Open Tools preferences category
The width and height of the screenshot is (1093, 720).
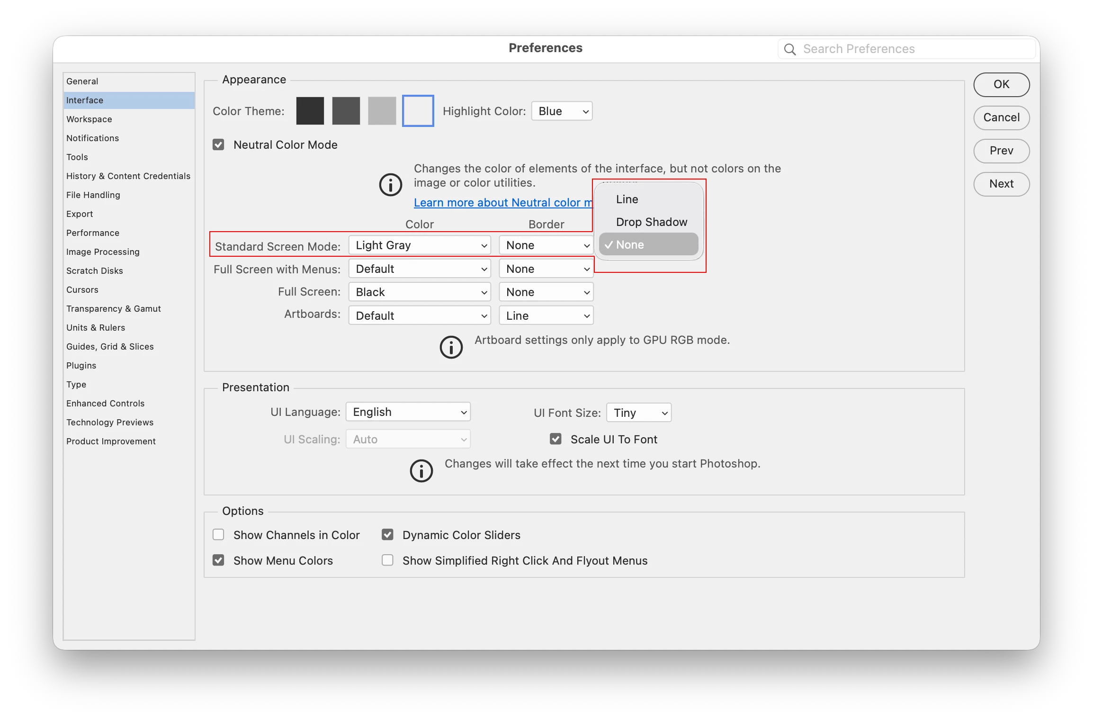point(129,157)
